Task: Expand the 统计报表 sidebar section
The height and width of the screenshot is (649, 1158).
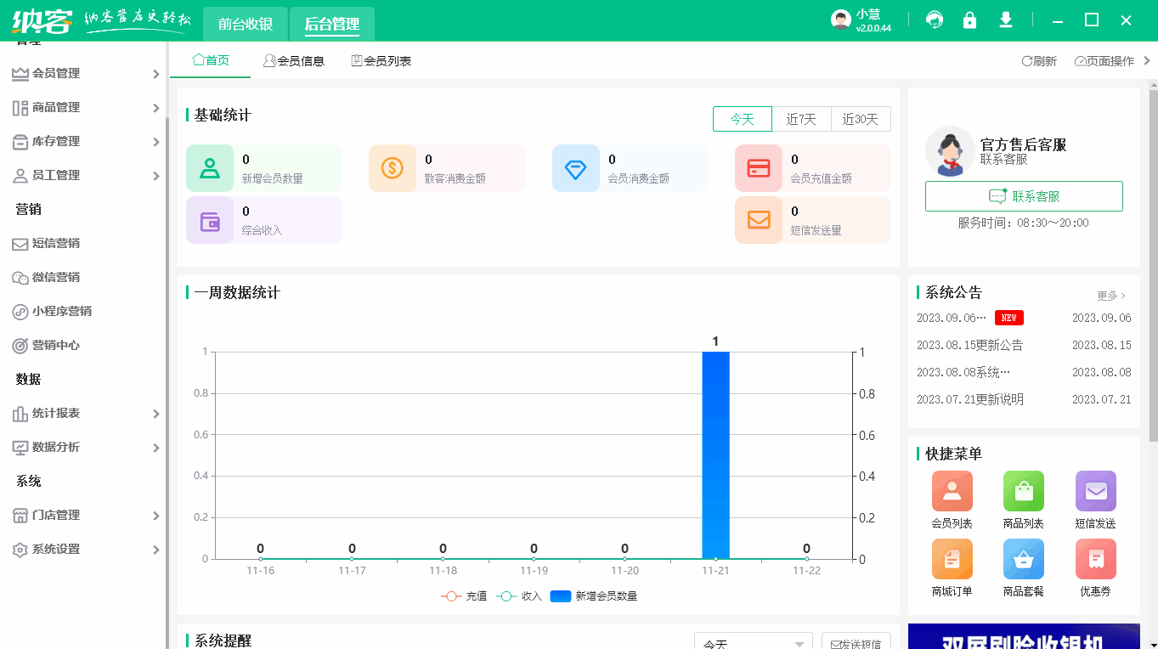Action: [x=85, y=413]
